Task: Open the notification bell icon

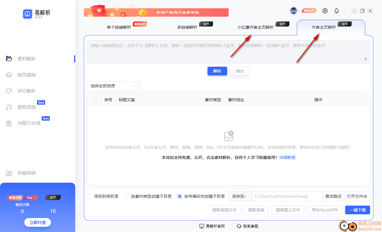Action: pos(337,11)
